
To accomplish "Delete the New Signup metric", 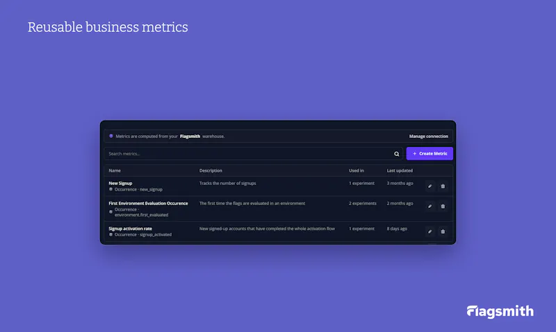I will (443, 186).
